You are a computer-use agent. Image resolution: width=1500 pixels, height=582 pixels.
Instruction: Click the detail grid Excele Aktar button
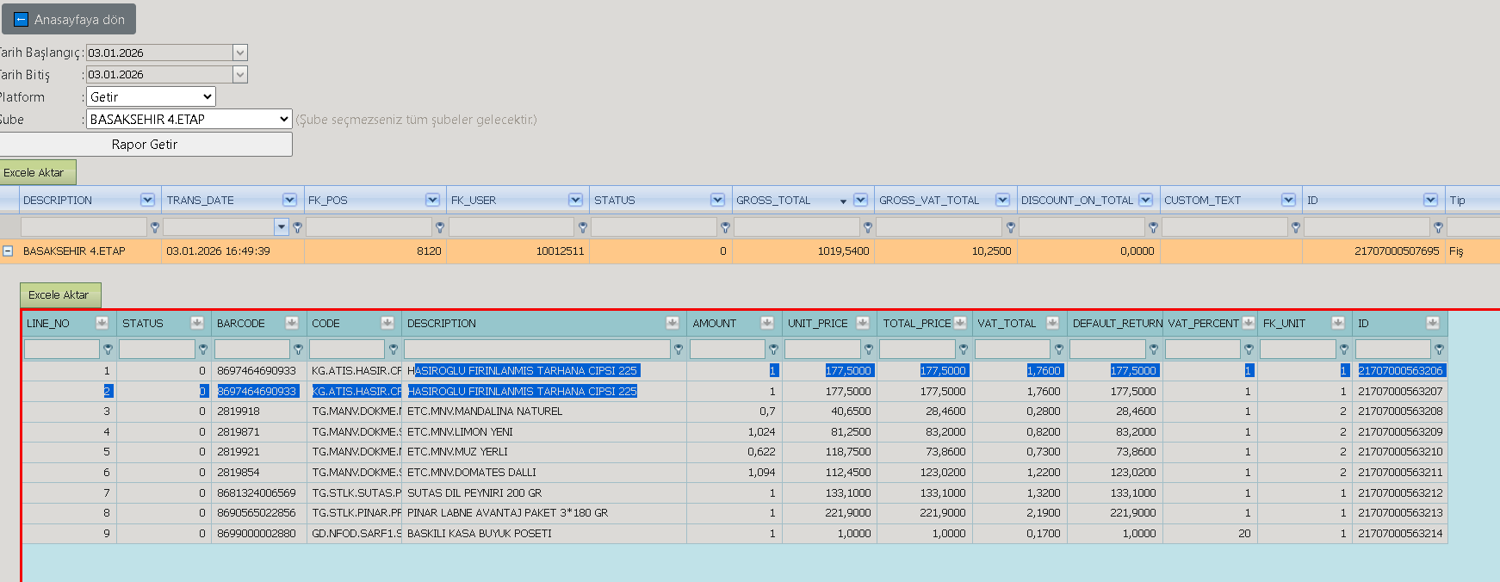pyautogui.click(x=59, y=294)
